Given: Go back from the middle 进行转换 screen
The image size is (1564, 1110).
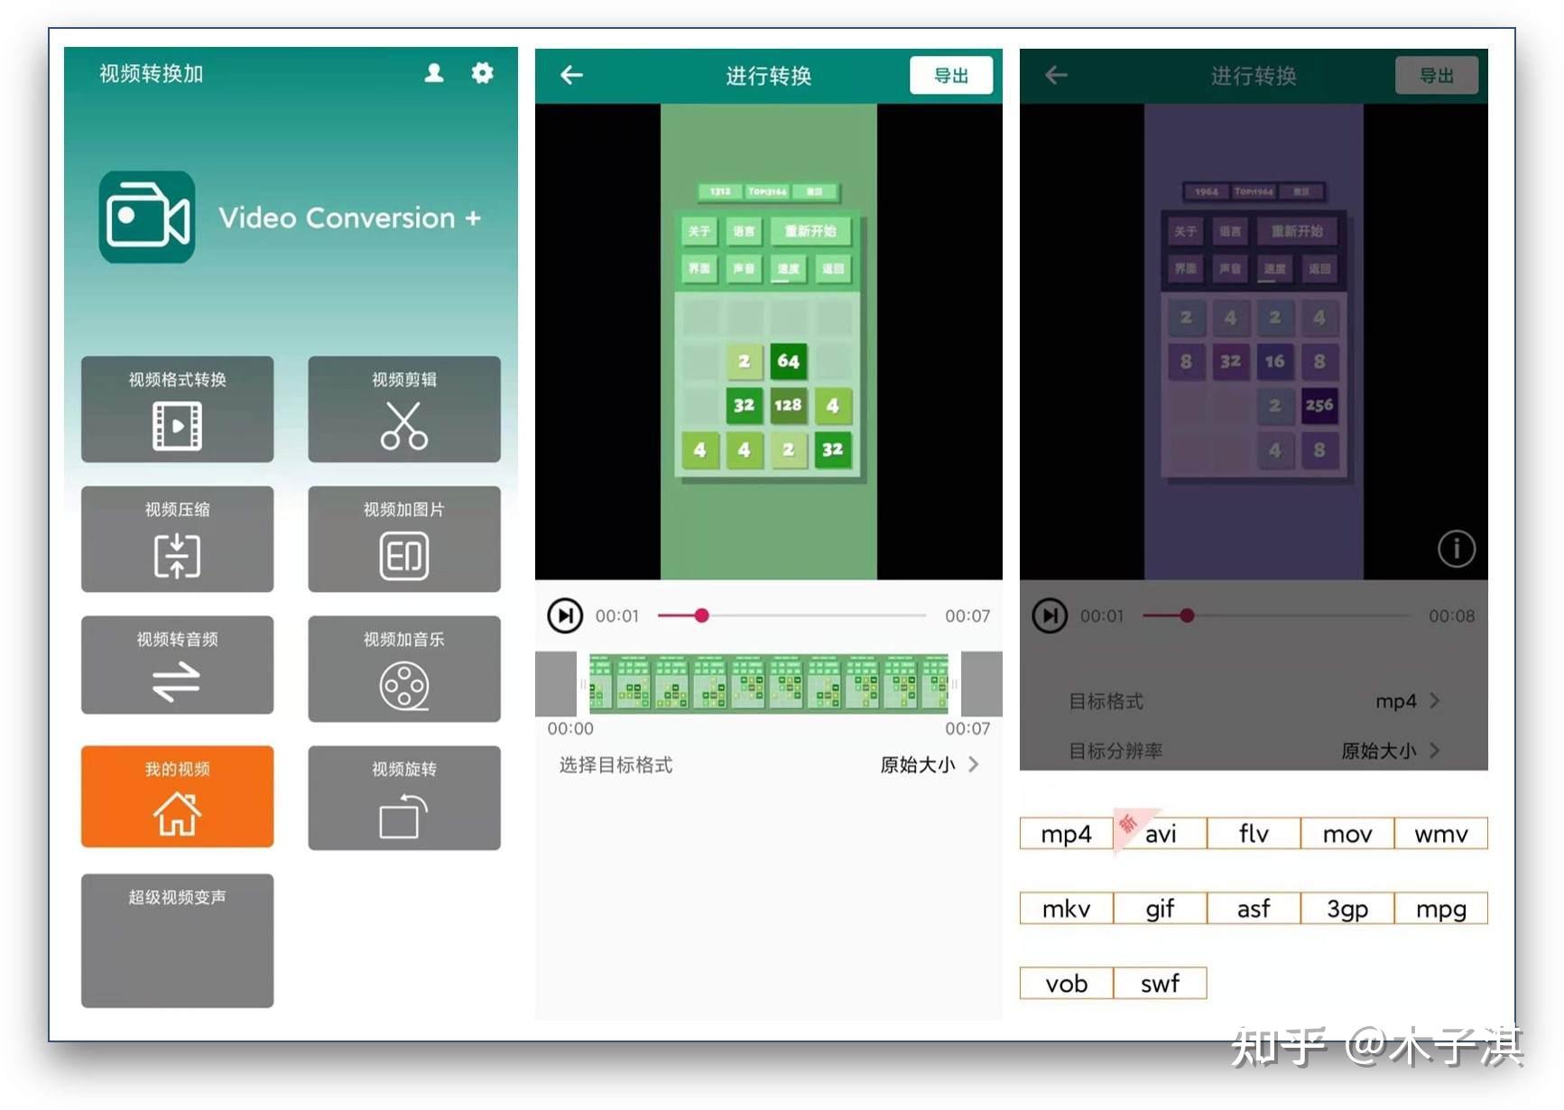Looking at the screenshot, I should coord(571,75).
